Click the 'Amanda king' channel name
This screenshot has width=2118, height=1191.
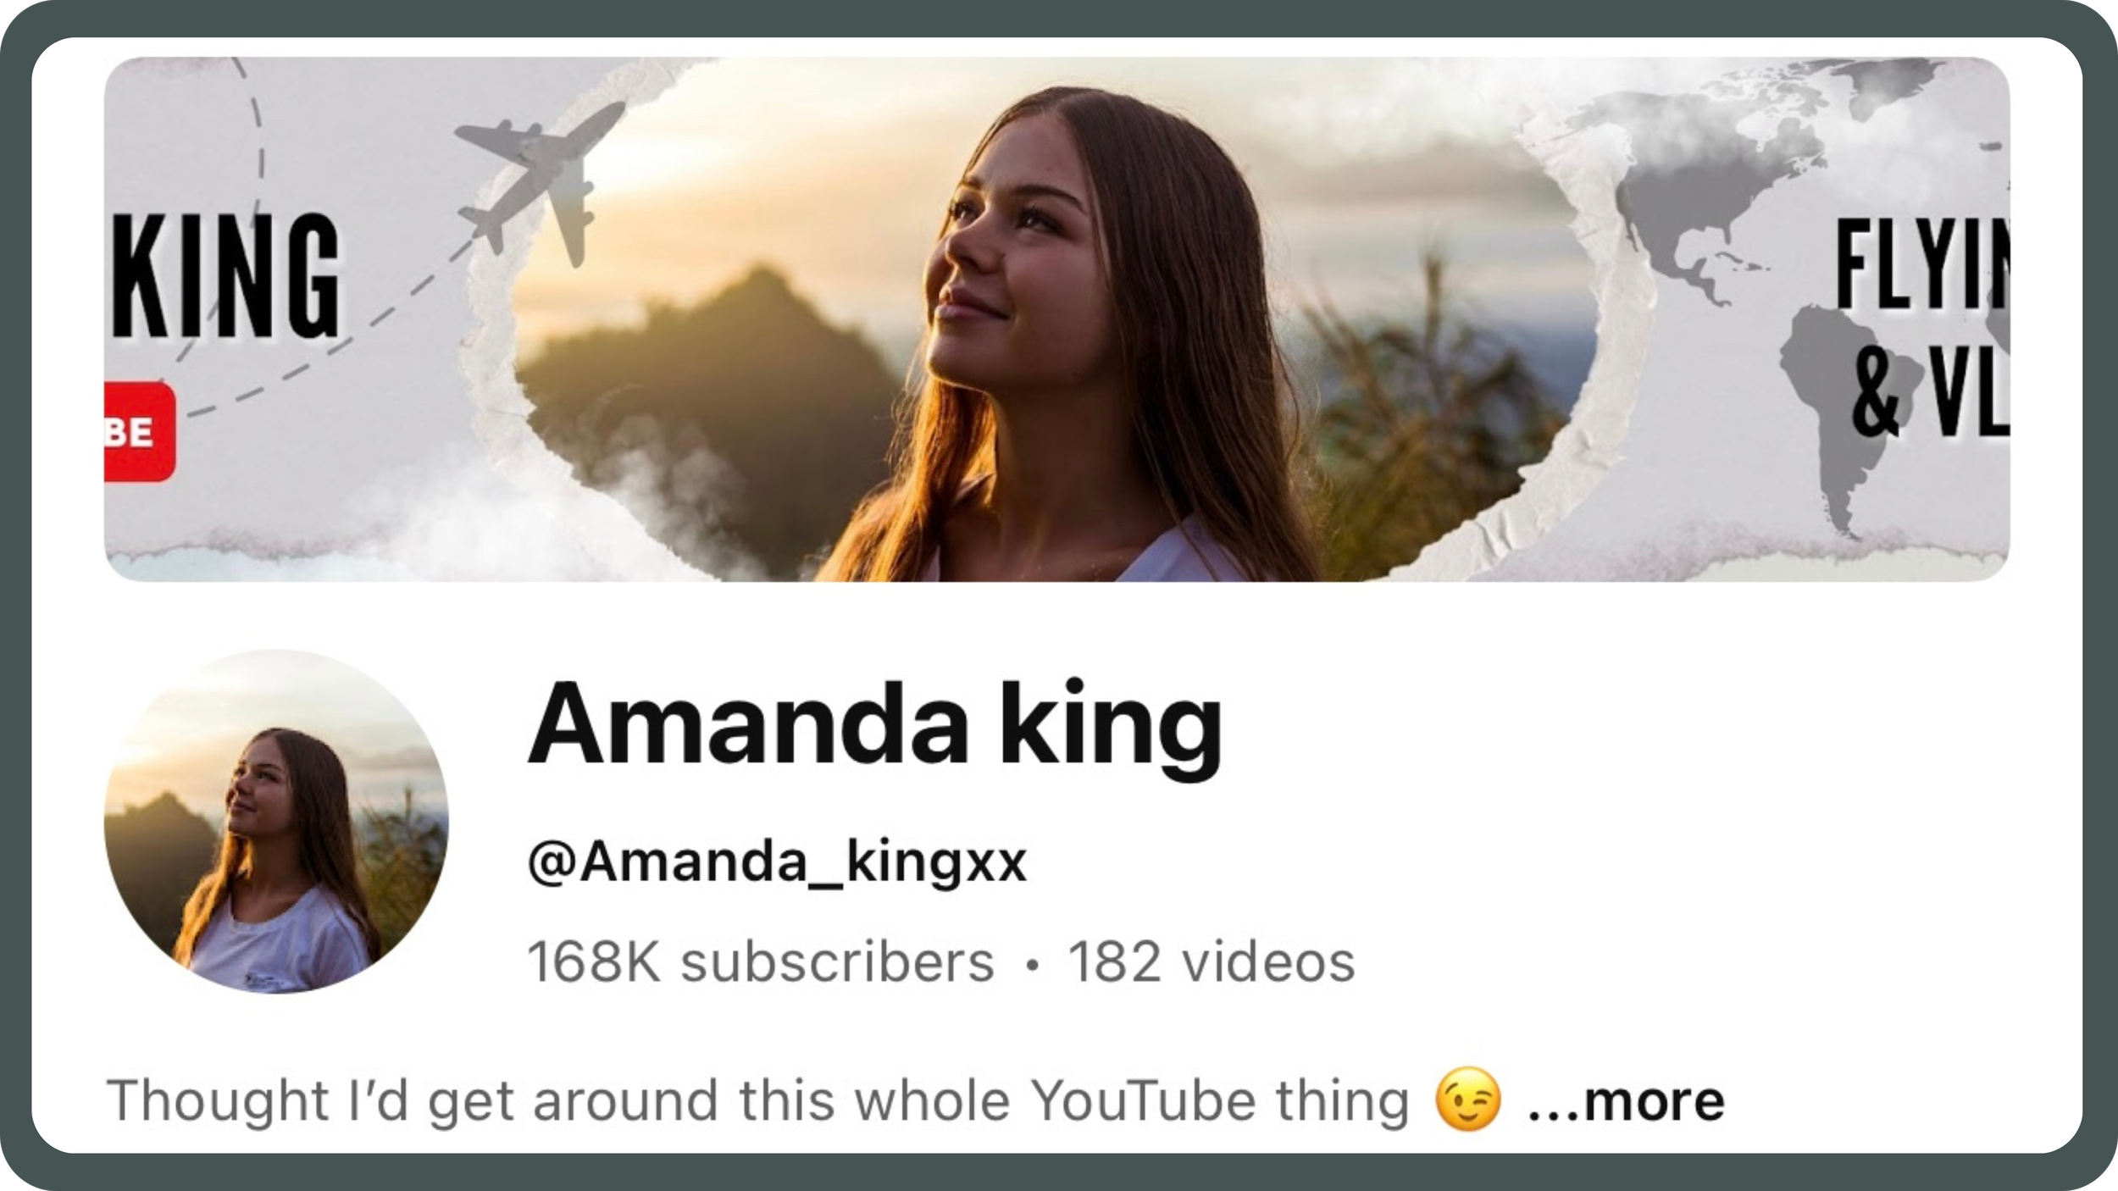(x=874, y=728)
